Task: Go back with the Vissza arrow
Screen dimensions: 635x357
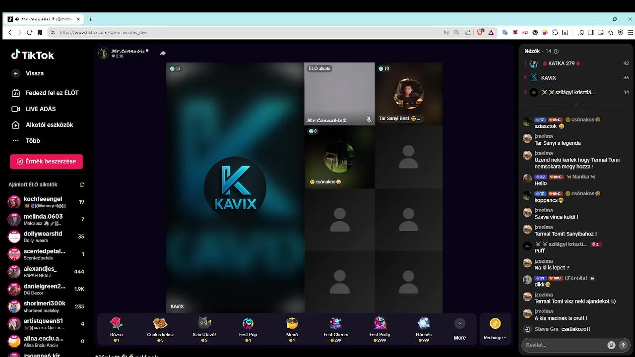Action: 16,73
